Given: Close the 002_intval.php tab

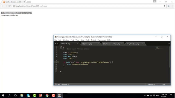Looking at the screenshot, I should [x=98, y=44].
